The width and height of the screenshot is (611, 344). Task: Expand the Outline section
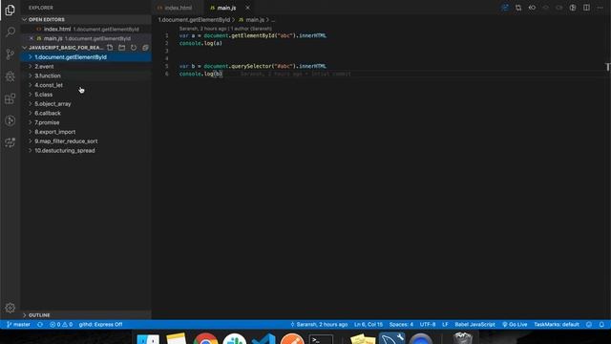pos(86,314)
